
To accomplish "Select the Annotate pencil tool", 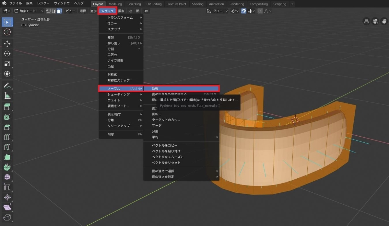I will (7, 85).
